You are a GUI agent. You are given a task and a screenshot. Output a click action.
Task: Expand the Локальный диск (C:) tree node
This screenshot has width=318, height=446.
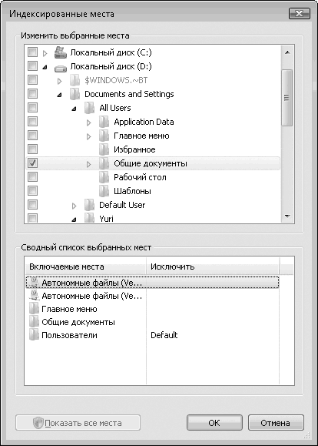(45, 53)
